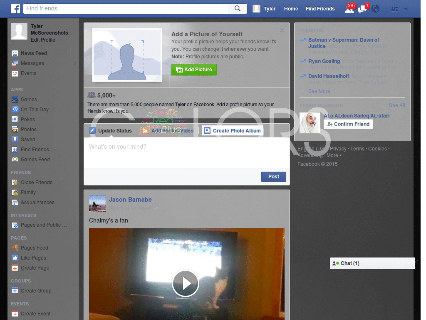Image resolution: width=426 pixels, height=320 pixels.
Task: Expand trending See More
Action: click(x=319, y=91)
